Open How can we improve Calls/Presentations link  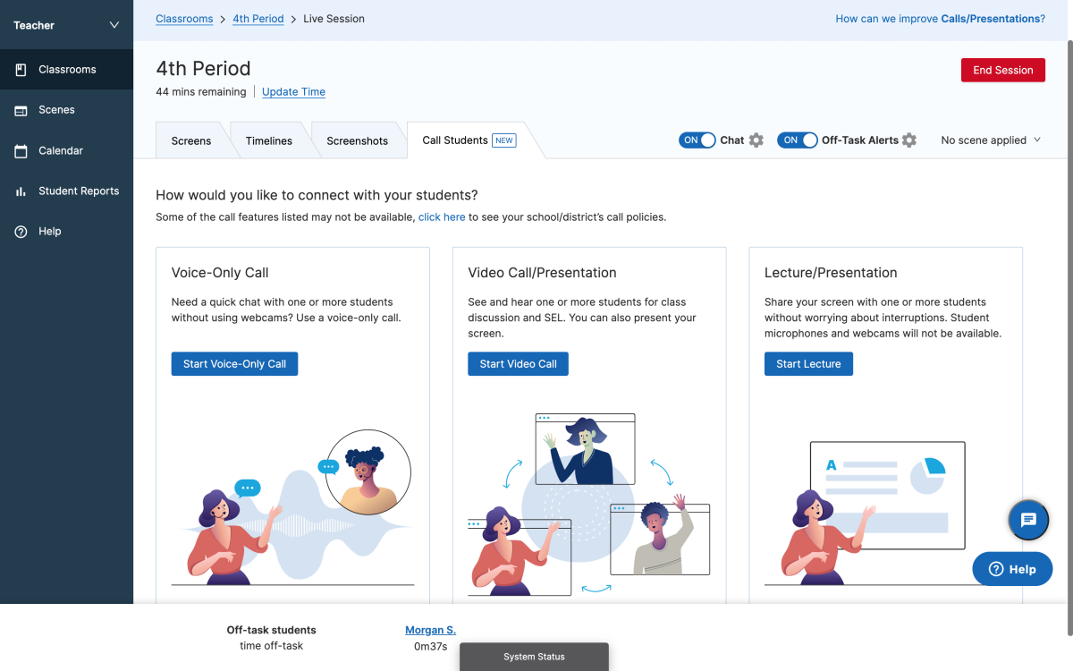click(940, 19)
